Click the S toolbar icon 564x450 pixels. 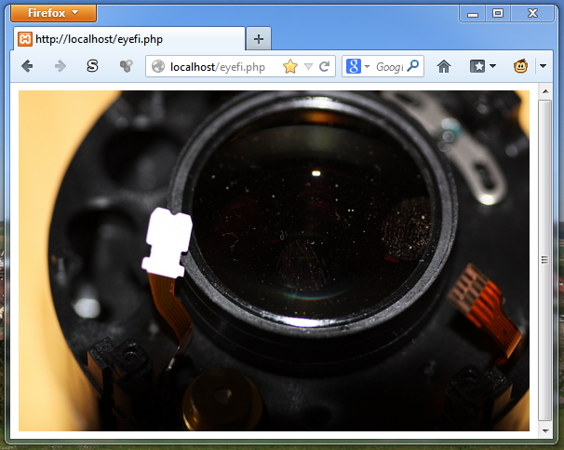click(92, 66)
